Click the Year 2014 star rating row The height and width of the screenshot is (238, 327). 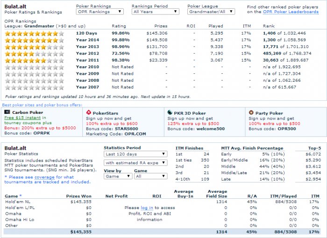(35, 40)
